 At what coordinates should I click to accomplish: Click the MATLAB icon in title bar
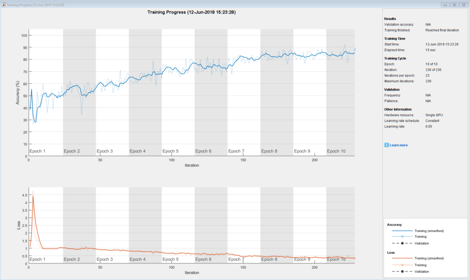click(4, 5)
